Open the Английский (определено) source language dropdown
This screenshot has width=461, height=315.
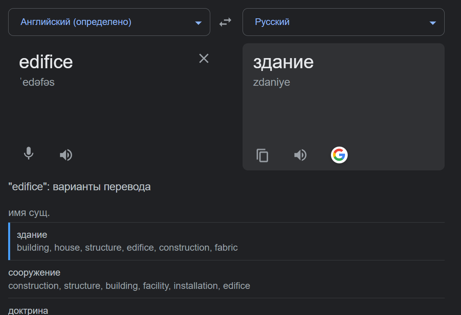76,22
